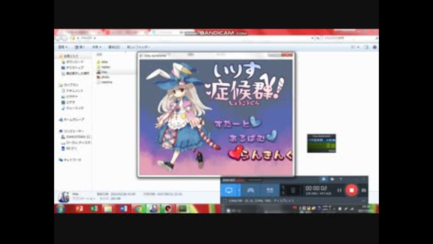Open デスクトップ in the navigation pane

72,67
